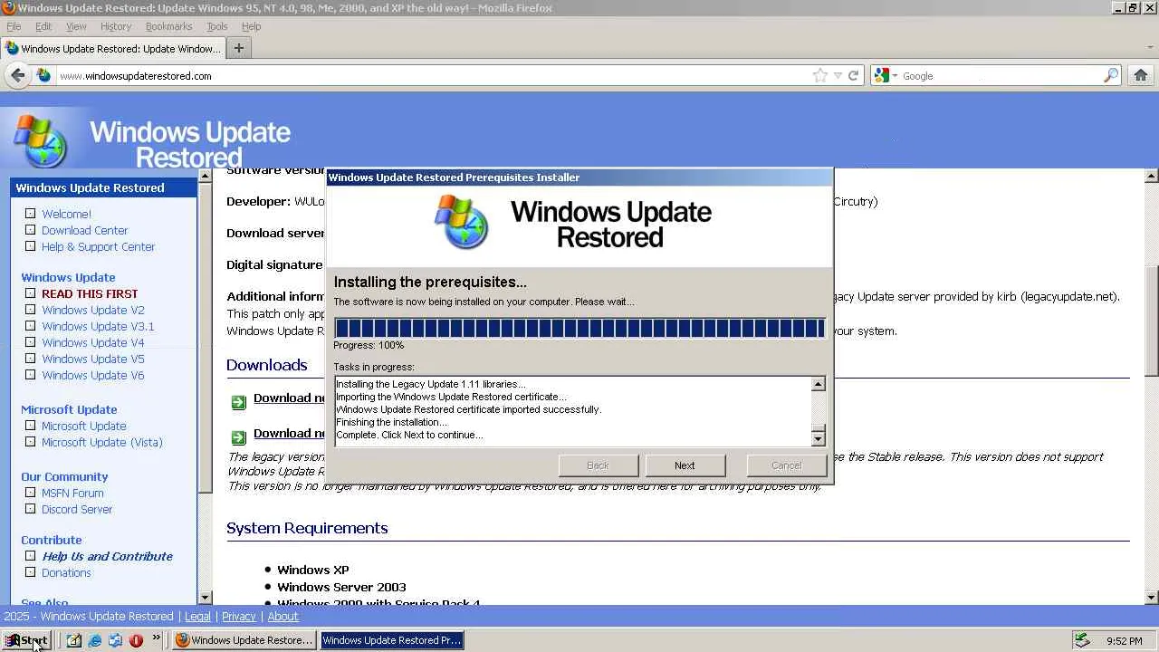The image size is (1159, 652).
Task: Reload the page with the refresh icon
Action: (x=853, y=76)
